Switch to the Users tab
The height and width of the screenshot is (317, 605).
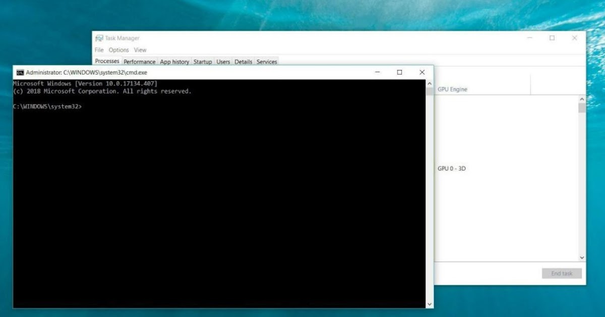pos(223,62)
